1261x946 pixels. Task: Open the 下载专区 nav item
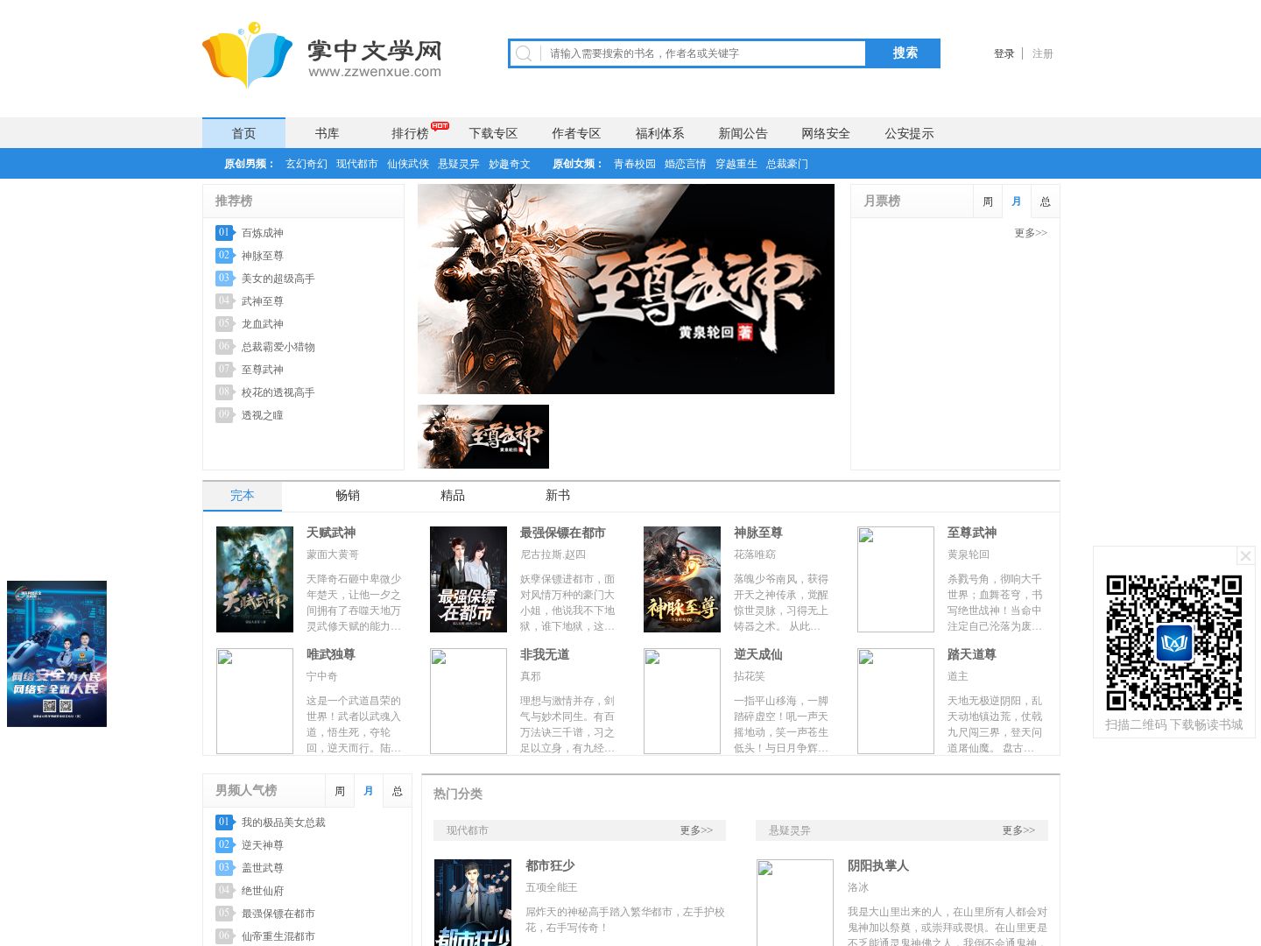click(x=493, y=133)
